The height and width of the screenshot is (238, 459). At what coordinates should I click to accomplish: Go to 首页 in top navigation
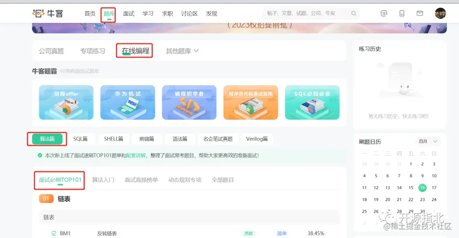point(90,14)
